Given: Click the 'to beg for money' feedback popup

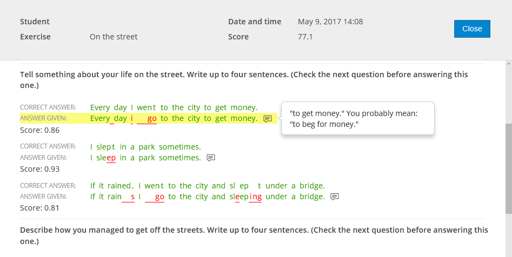Looking at the screenshot, I should pyautogui.click(x=358, y=118).
